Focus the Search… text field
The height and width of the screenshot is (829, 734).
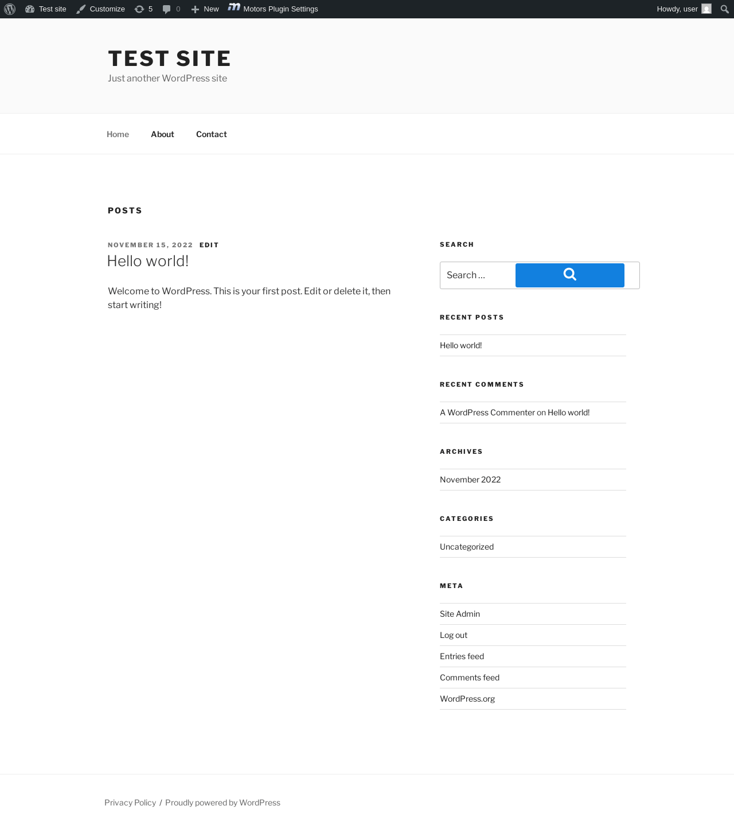click(478, 275)
